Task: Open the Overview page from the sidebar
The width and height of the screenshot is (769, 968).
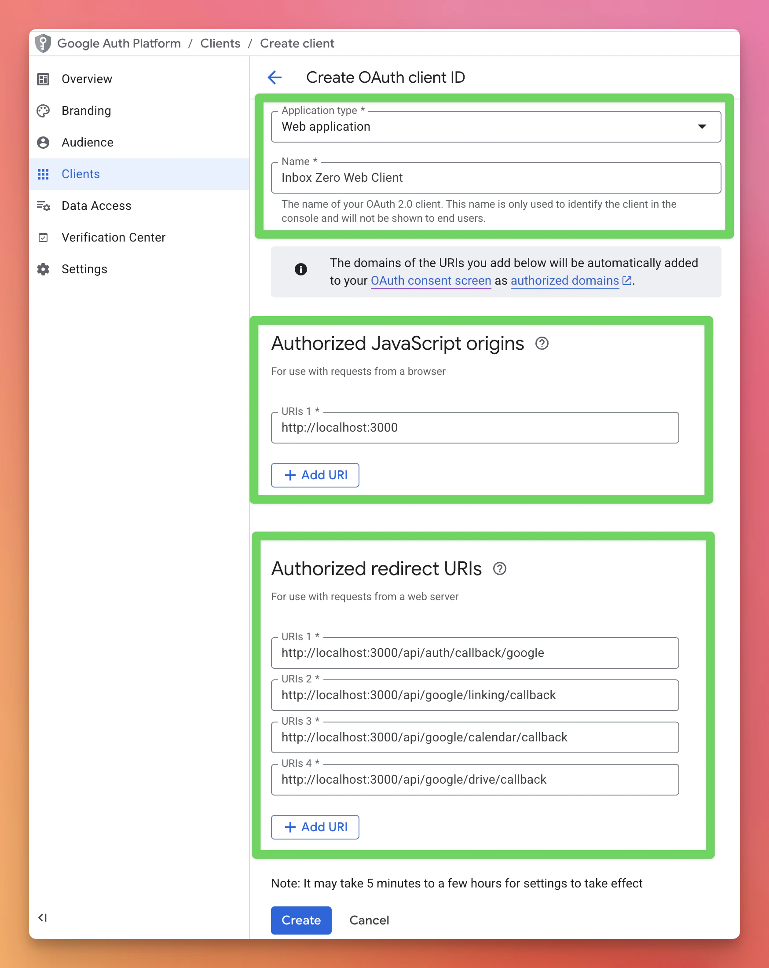Action: pyautogui.click(x=87, y=79)
